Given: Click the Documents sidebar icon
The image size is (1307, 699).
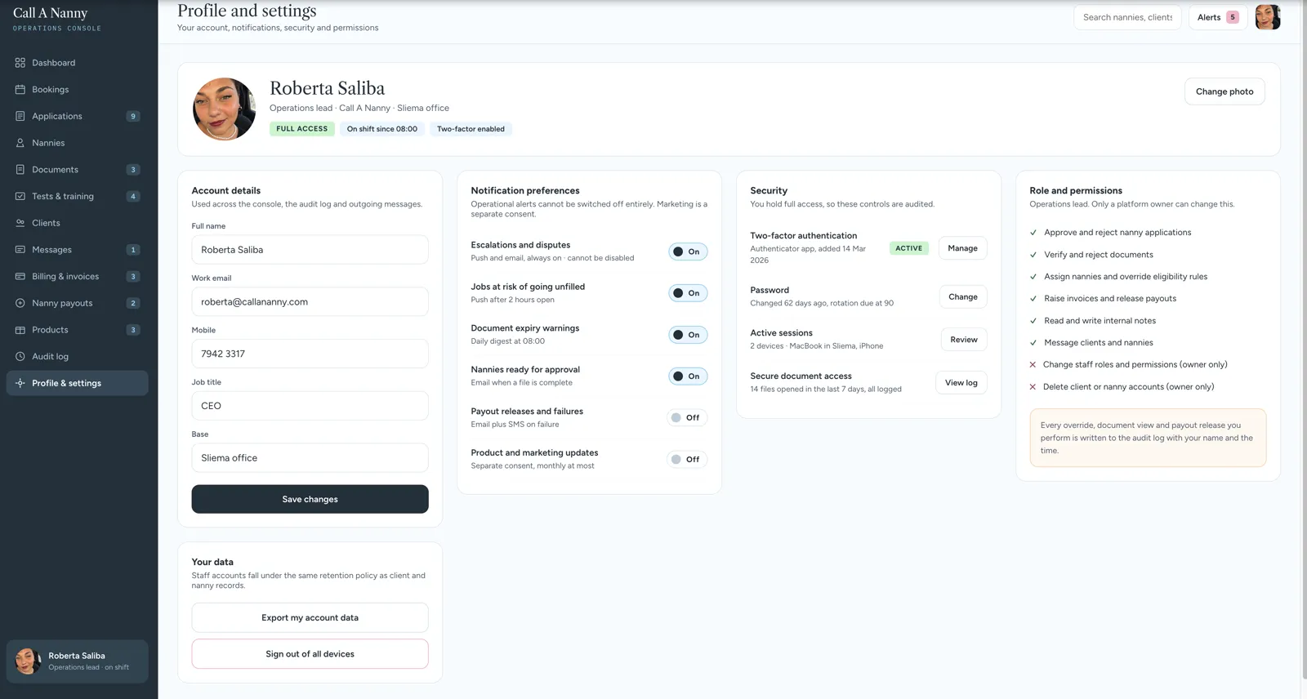Looking at the screenshot, I should (x=20, y=170).
